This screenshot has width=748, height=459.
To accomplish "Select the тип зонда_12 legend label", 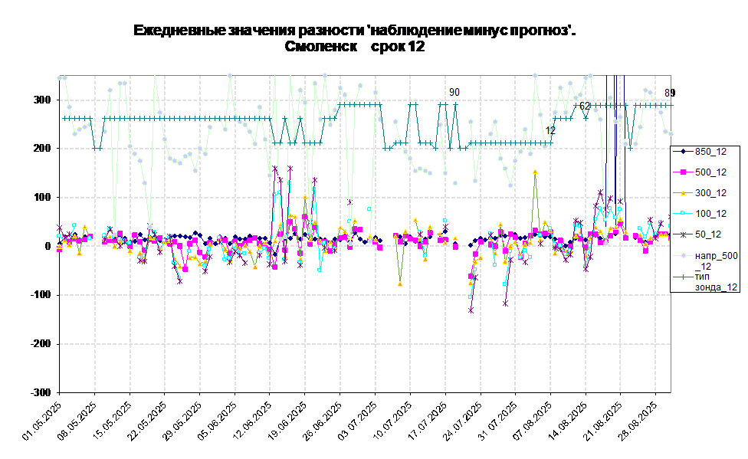I will pyautogui.click(x=716, y=281).
